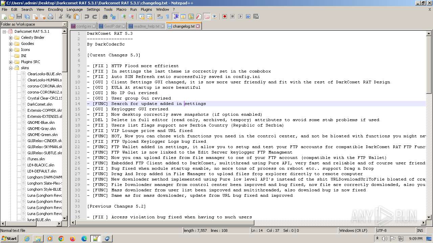Click the Print toolbar icon
The height and width of the screenshot is (243, 433).
tap(50, 17)
